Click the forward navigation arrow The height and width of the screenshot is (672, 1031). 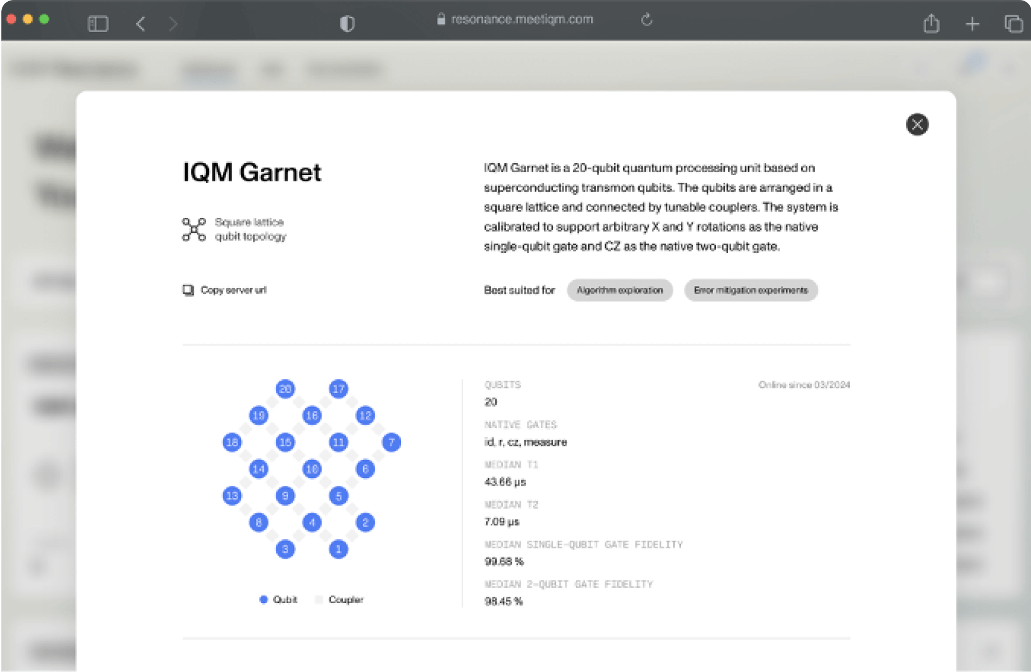pos(173,23)
